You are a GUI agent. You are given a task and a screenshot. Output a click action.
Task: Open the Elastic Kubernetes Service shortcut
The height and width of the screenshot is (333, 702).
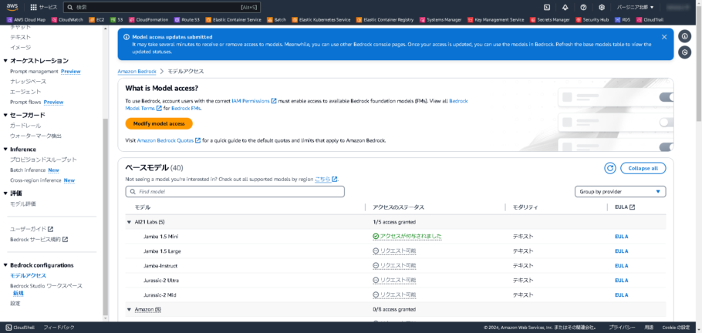pos(321,20)
